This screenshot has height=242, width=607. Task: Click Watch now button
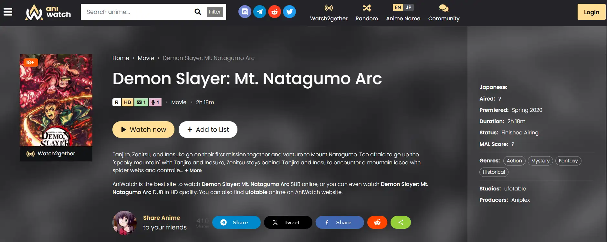tap(143, 130)
